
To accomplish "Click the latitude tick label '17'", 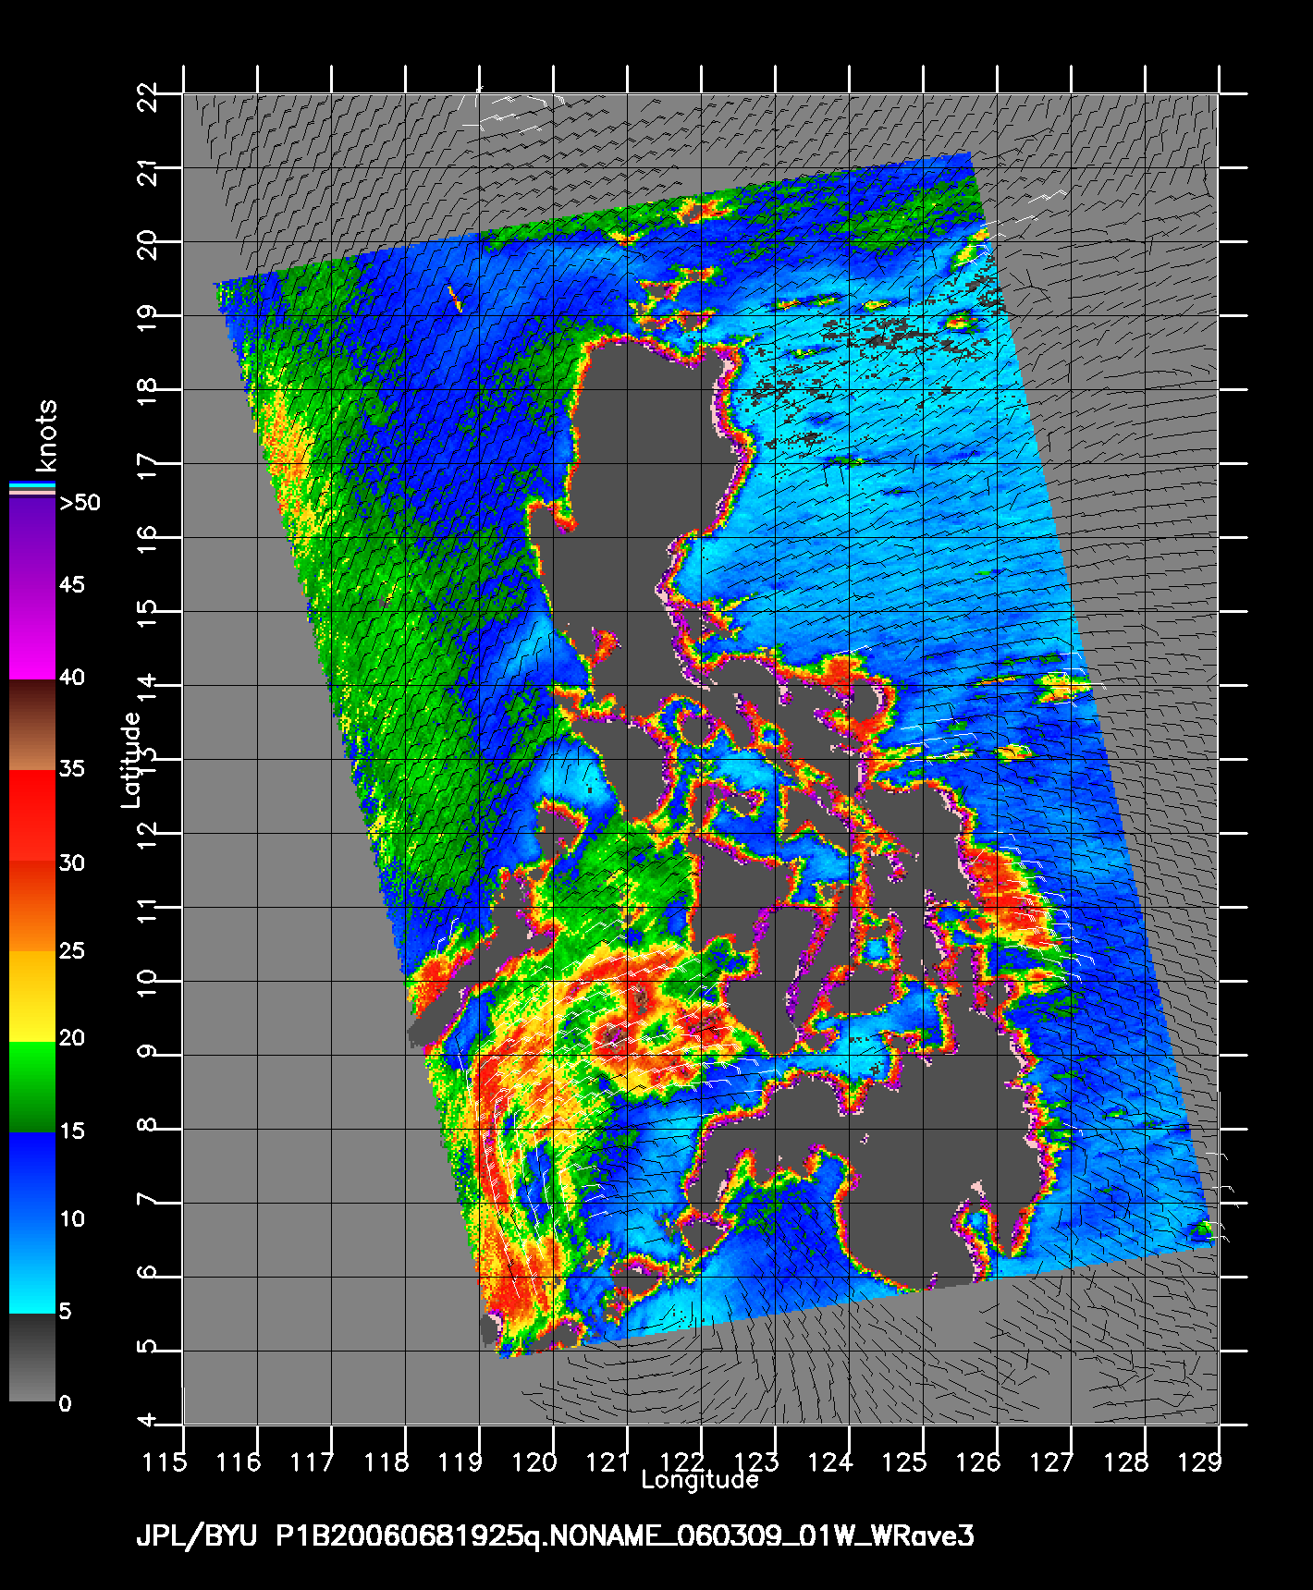I will [x=147, y=465].
